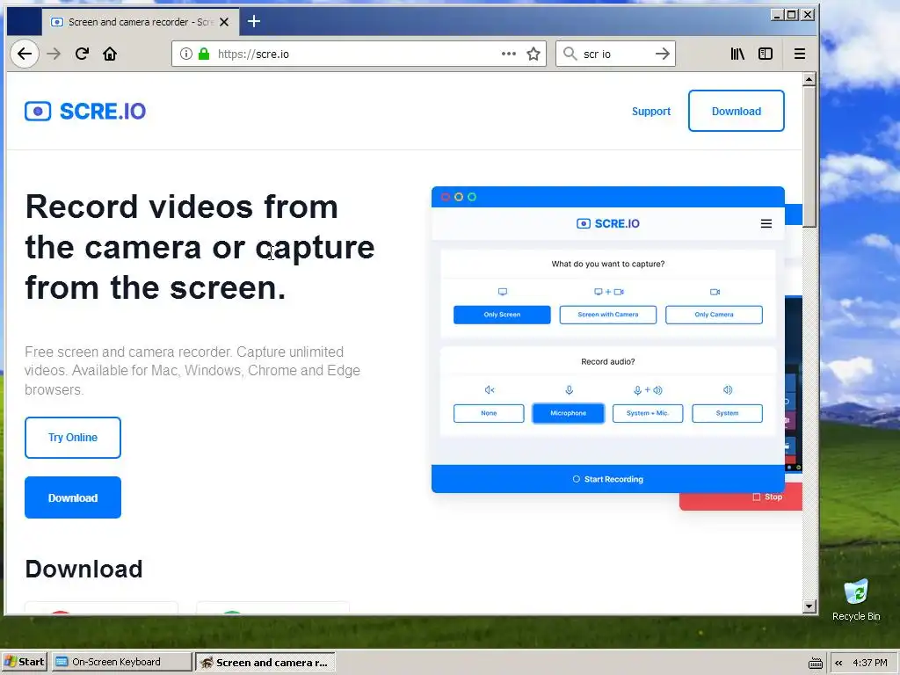Click the Record videos headline text
This screenshot has width=900, height=675.
[200, 247]
